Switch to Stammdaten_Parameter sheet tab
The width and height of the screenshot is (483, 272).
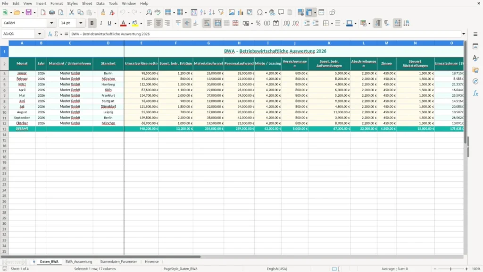click(x=118, y=262)
